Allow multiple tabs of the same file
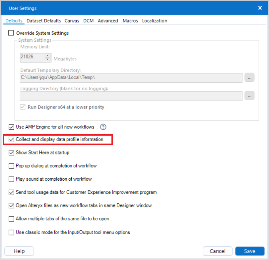Screen dimensions: 269x260 (11, 219)
